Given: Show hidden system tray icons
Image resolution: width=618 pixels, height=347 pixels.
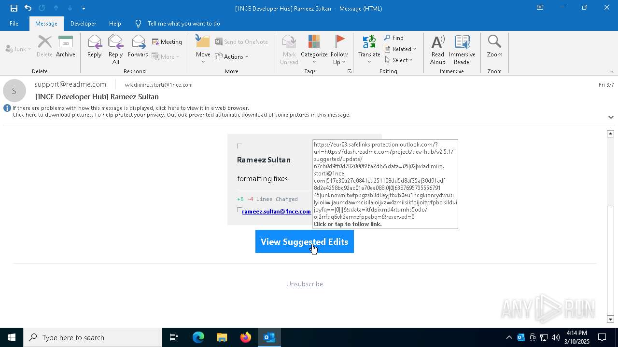Looking at the screenshot, I should tap(509, 337).
